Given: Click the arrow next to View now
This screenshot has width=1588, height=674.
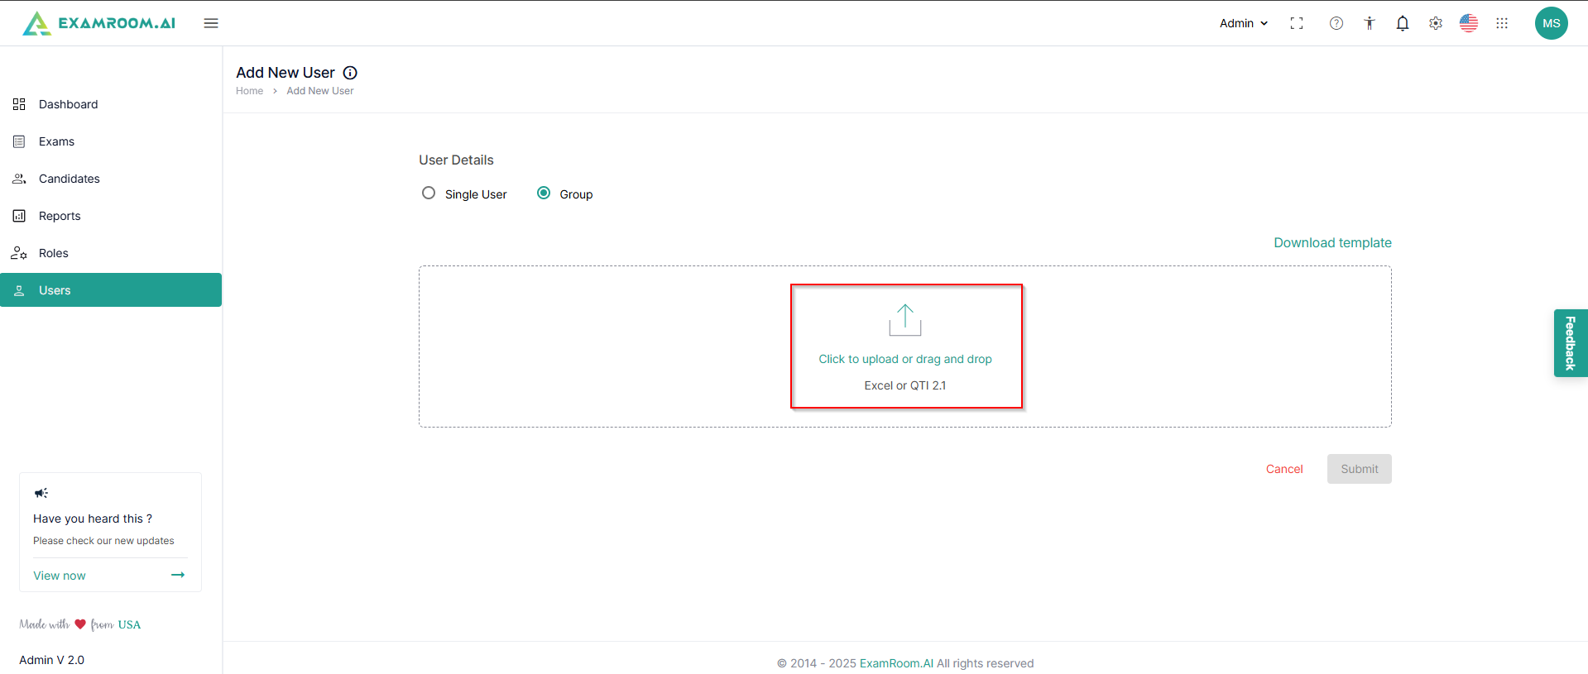Looking at the screenshot, I should (x=178, y=575).
